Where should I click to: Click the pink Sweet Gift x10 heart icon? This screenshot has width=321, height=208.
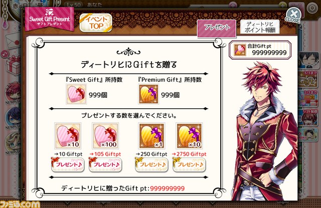[x=68, y=136]
